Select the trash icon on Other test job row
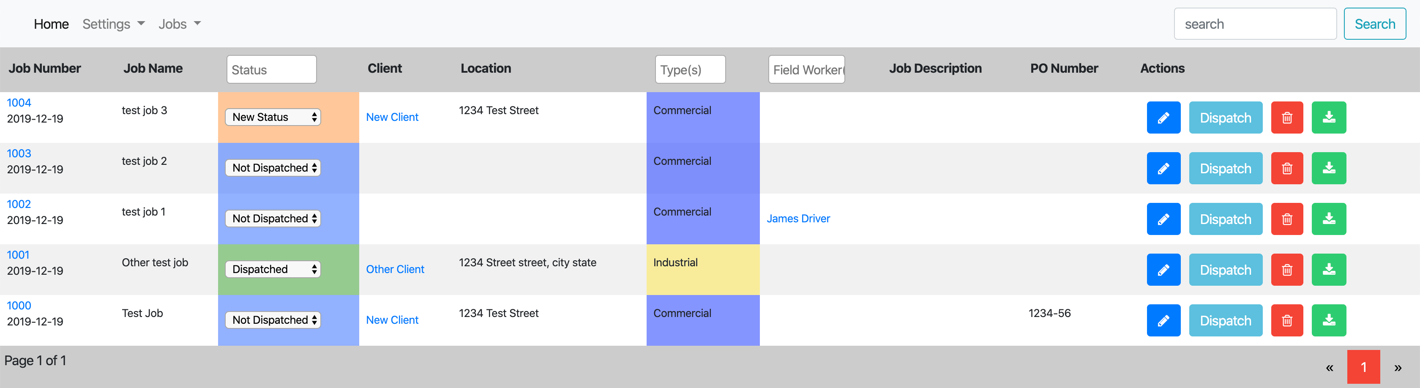Viewport: 1420px width, 388px height. click(1287, 270)
